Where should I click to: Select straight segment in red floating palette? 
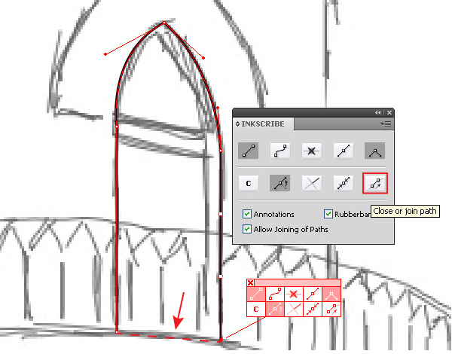[x=256, y=294]
